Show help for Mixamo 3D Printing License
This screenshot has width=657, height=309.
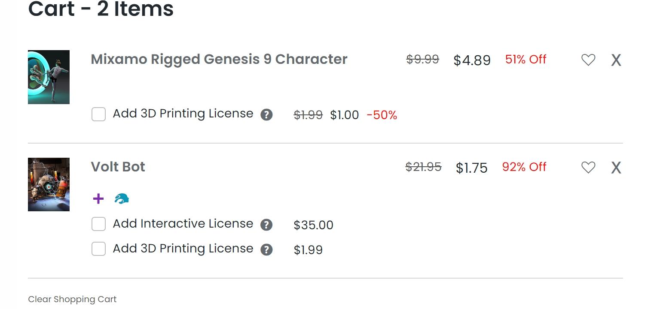(266, 115)
